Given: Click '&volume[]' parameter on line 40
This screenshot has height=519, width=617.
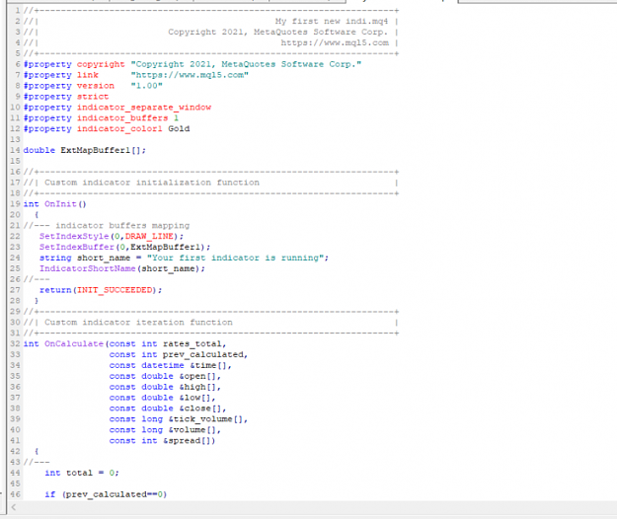Looking at the screenshot, I should [x=193, y=430].
